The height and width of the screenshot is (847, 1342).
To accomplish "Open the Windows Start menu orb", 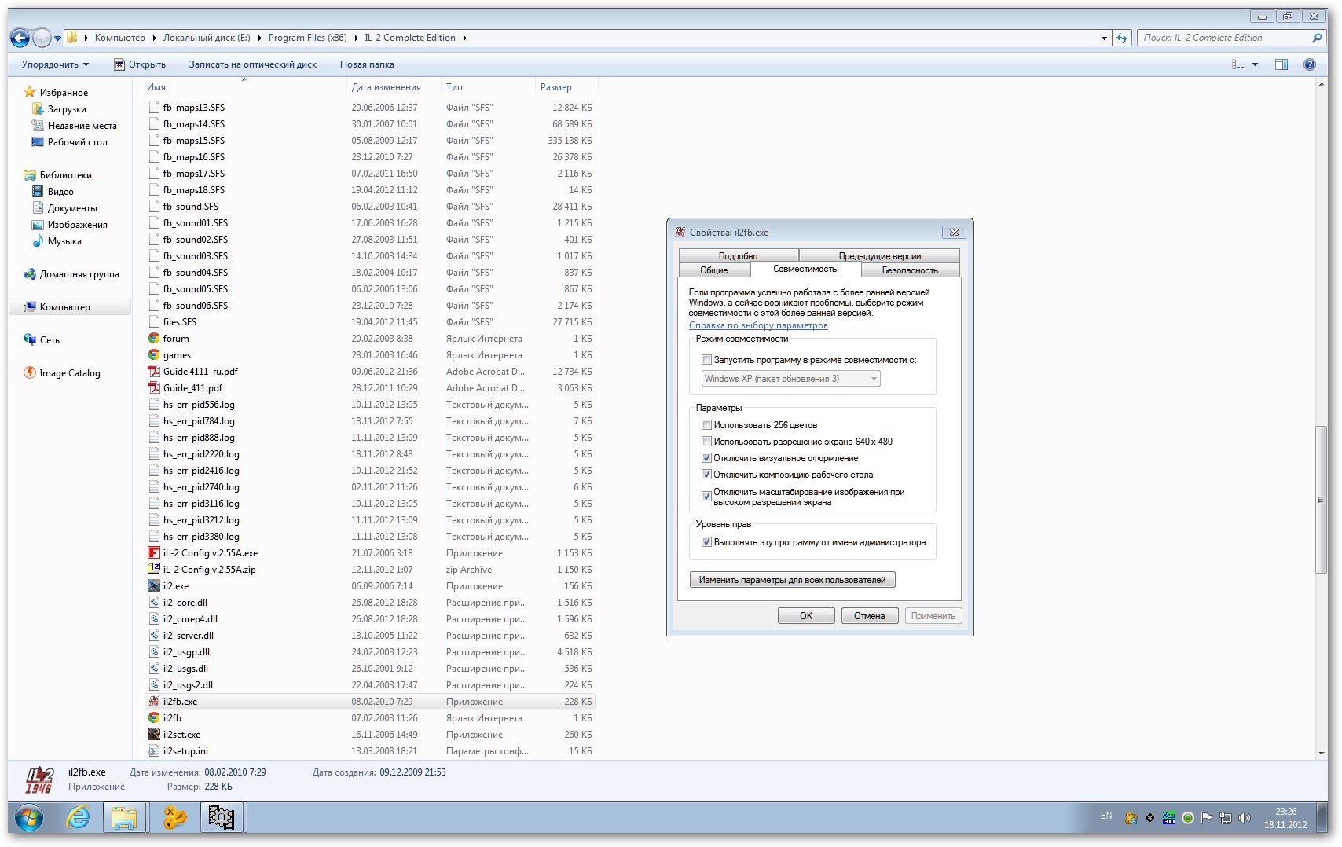I will tap(29, 819).
